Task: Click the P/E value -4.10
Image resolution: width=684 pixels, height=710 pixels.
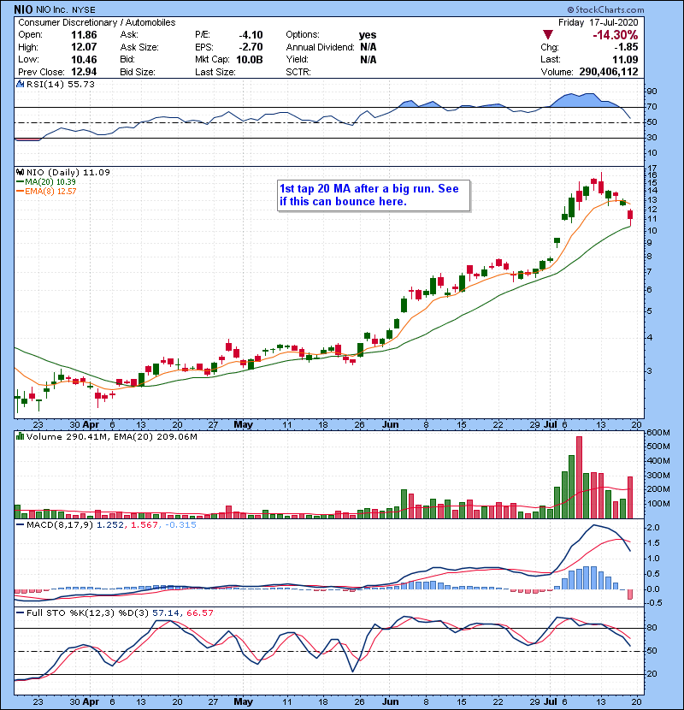Action: coord(251,35)
